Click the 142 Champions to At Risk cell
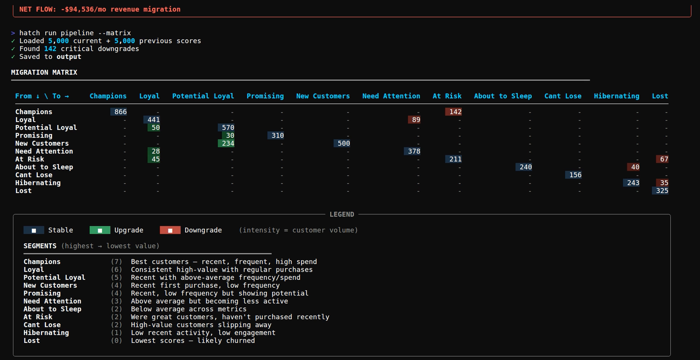Viewport: 700px width, 360px height. pos(454,112)
